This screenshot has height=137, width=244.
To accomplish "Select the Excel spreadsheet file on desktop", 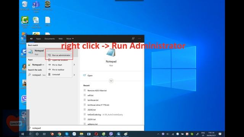I will pos(36,22).
